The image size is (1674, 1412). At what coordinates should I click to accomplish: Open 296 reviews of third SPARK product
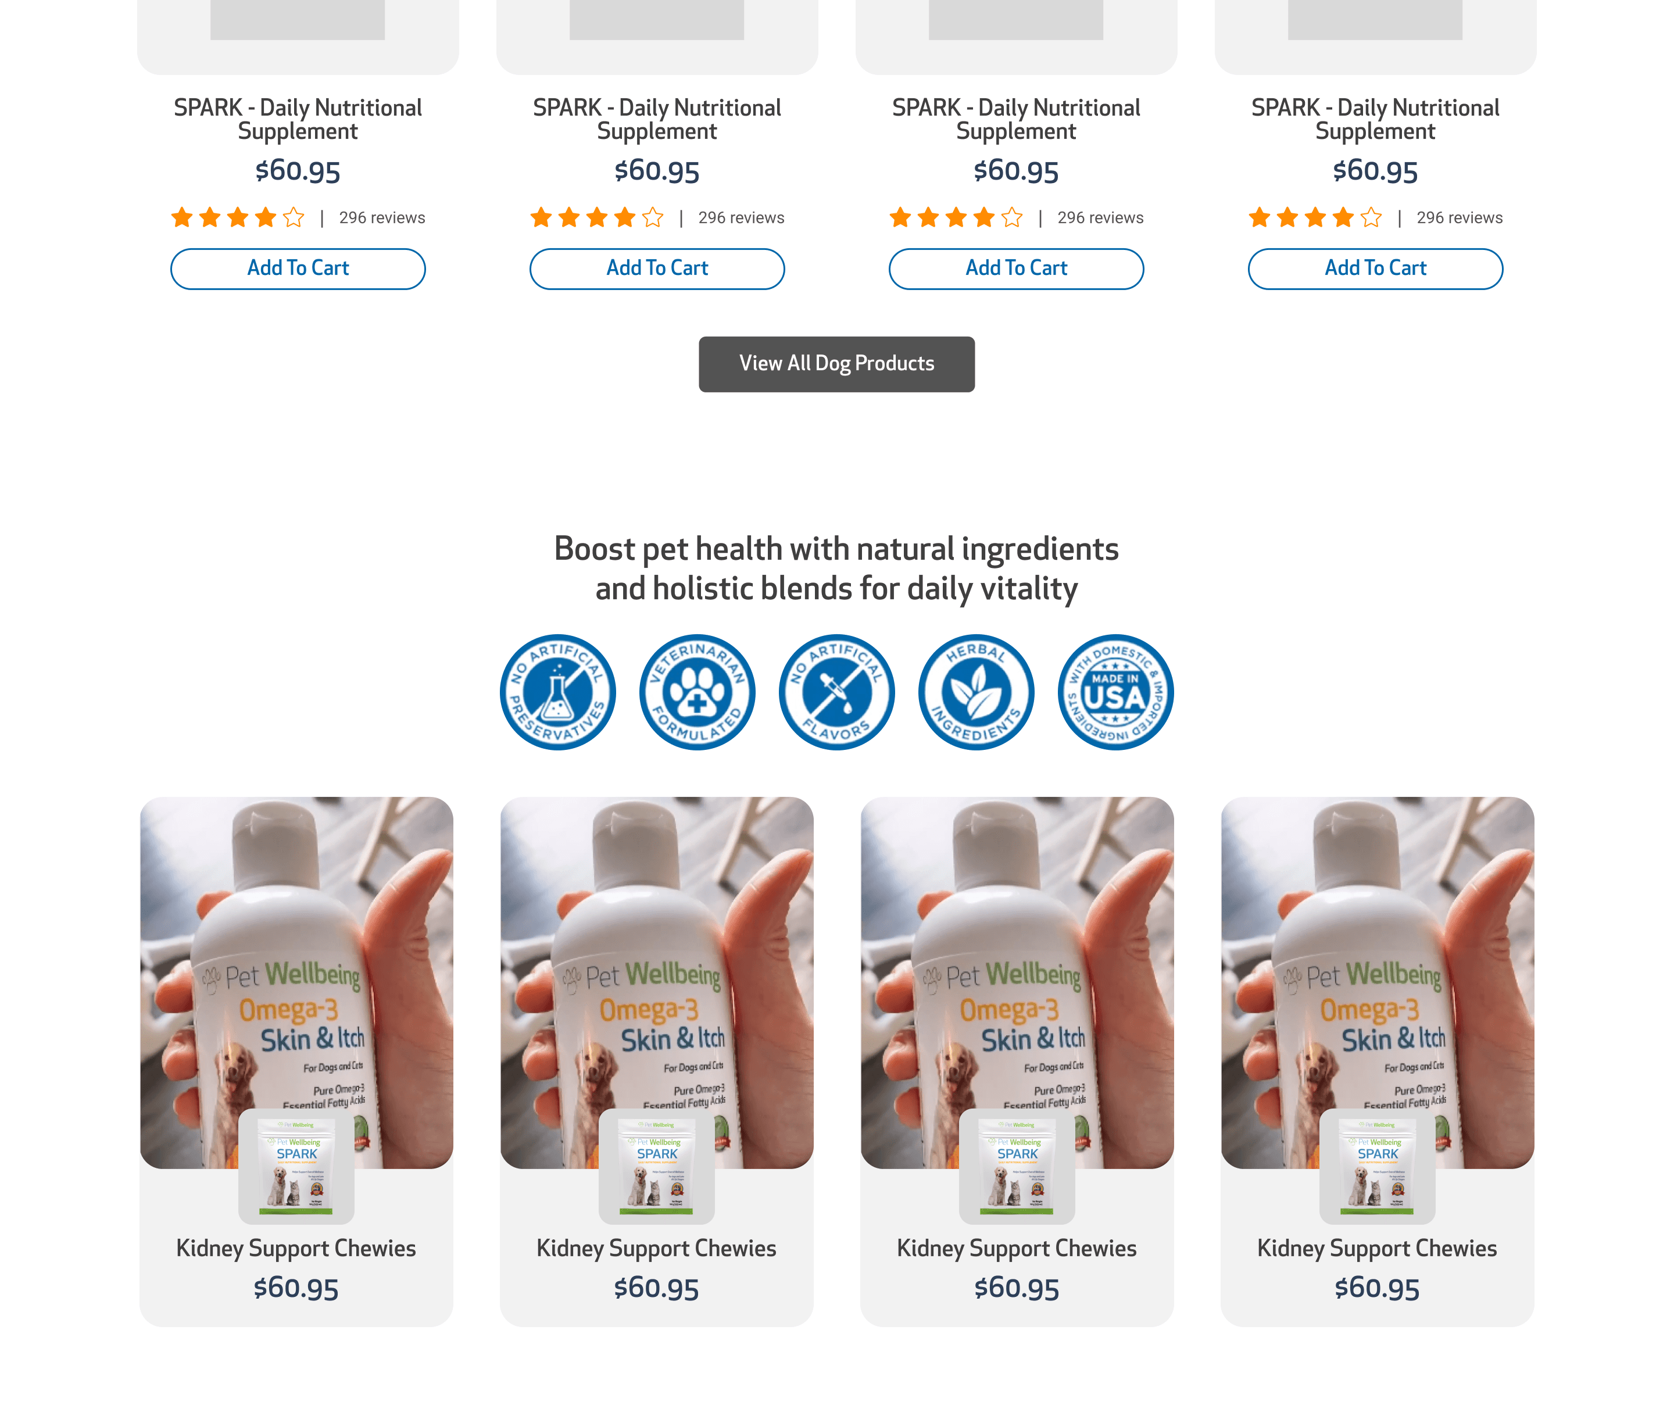[x=1100, y=218]
